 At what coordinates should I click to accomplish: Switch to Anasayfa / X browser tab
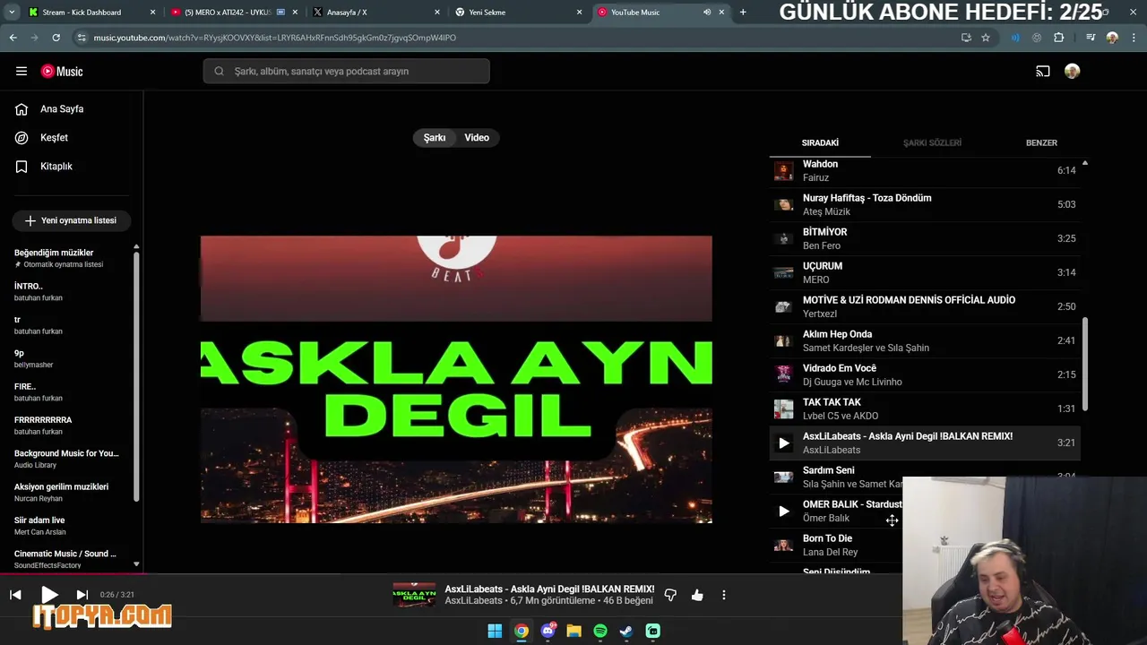(376, 13)
